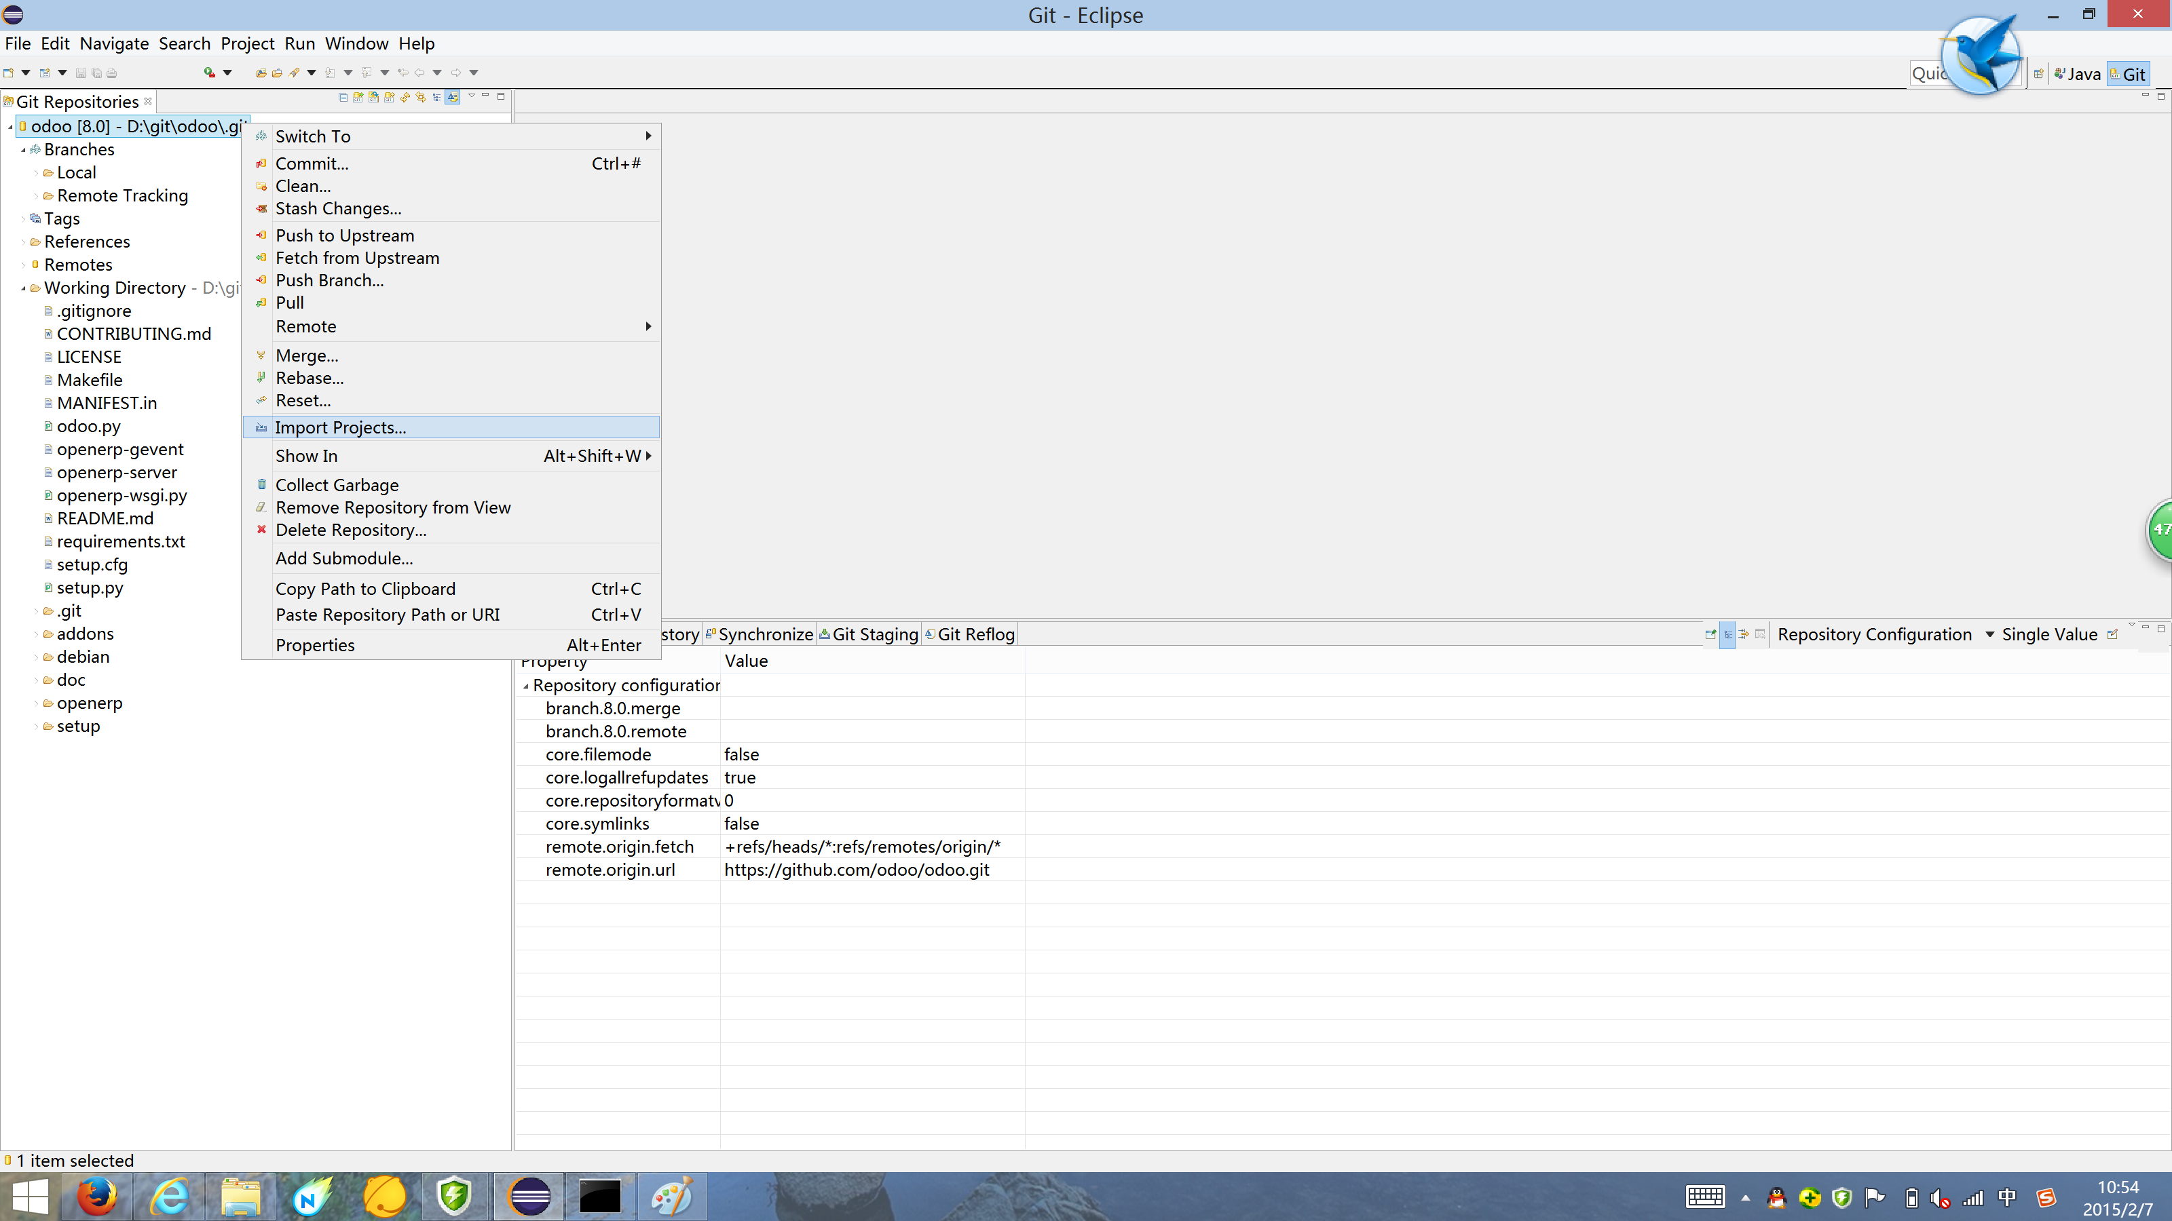Click Restore Default Value icon in Properties

click(x=1760, y=634)
